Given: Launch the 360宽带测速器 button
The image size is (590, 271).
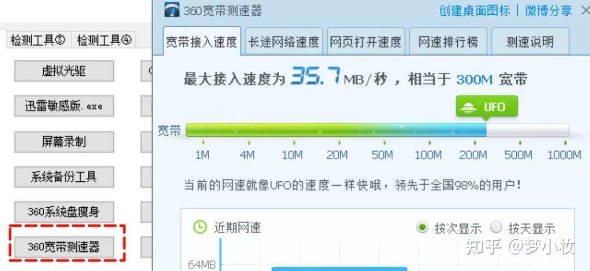Looking at the screenshot, I should (x=64, y=248).
